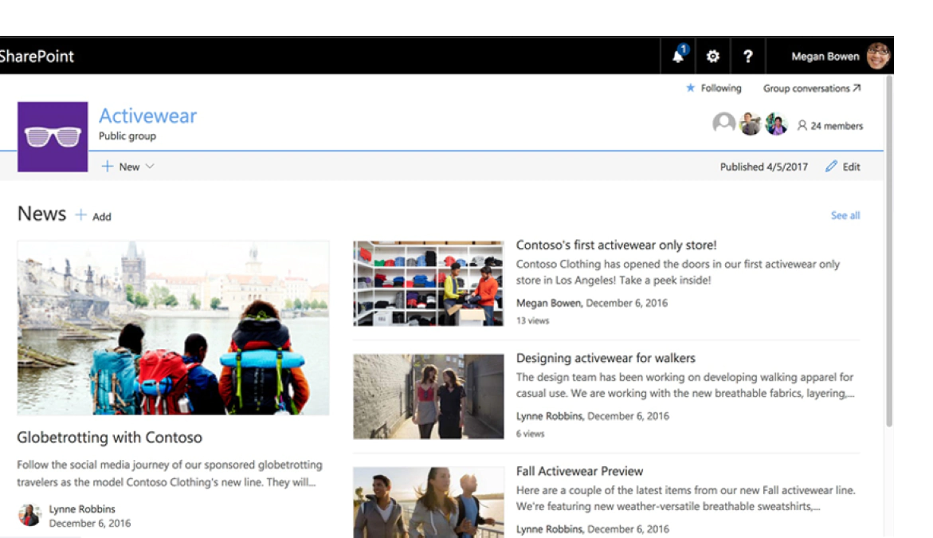The image size is (933, 538).
Task: Open Group conversations link
Action: coord(812,88)
